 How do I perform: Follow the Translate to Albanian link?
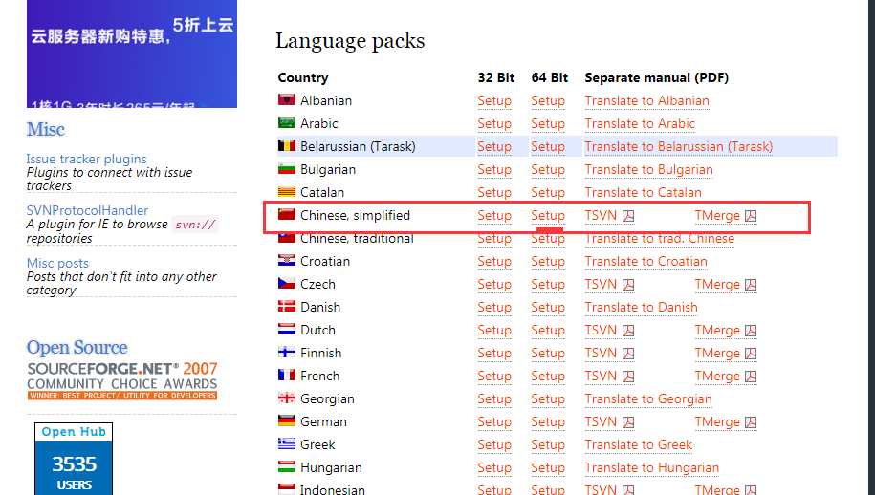tap(646, 100)
